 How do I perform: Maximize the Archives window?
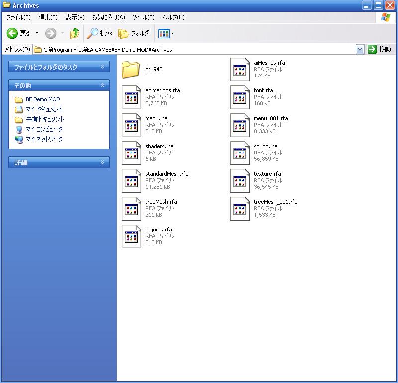pyautogui.click(x=378, y=5)
